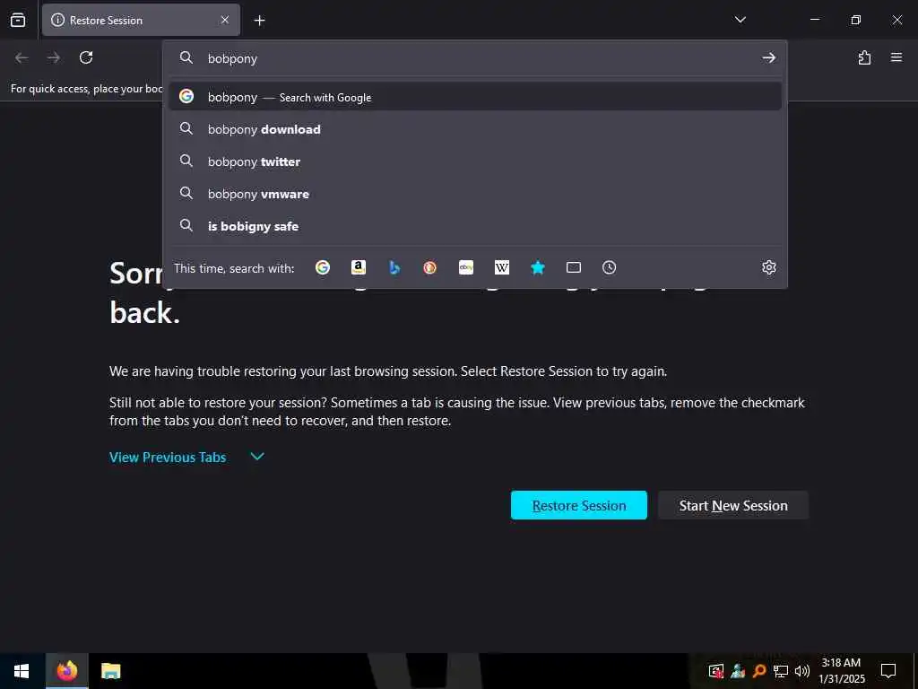The width and height of the screenshot is (918, 689).
Task: Open the network tray icon
Action: (781, 671)
